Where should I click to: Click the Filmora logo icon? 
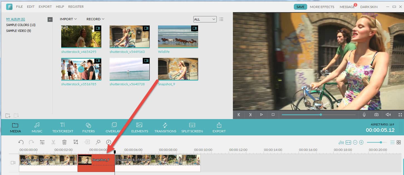tap(9, 7)
